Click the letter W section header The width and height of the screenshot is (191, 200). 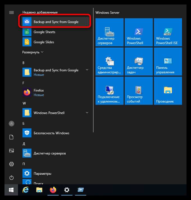click(24, 103)
